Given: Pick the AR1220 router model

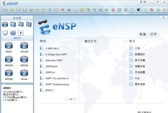Looking at the screenshot, I should (x=24, y=47).
